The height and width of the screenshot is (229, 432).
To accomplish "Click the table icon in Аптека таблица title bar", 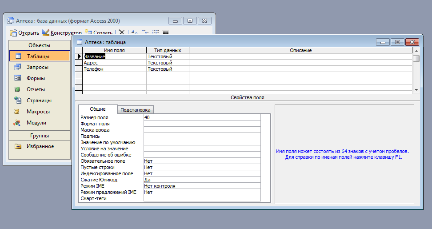I will (x=80, y=42).
